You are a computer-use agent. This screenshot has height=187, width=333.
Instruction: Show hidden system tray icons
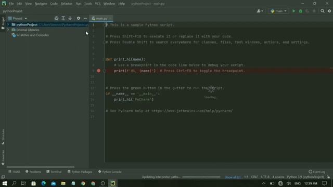tap(264, 183)
